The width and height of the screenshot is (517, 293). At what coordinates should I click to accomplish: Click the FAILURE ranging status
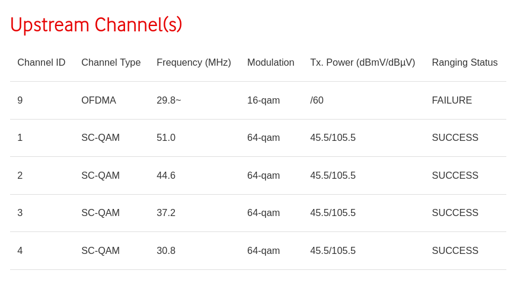point(452,100)
